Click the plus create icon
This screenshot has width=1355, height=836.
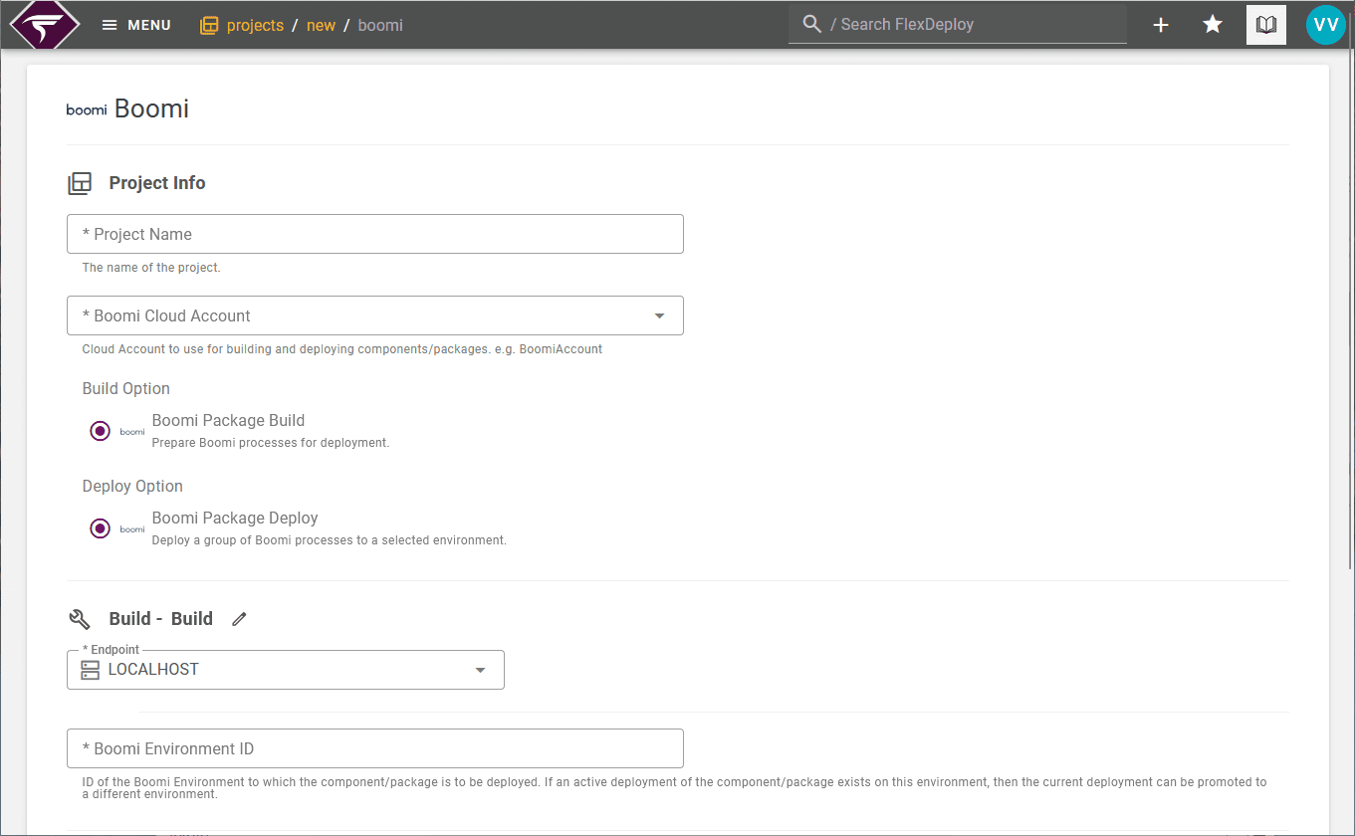point(1161,25)
